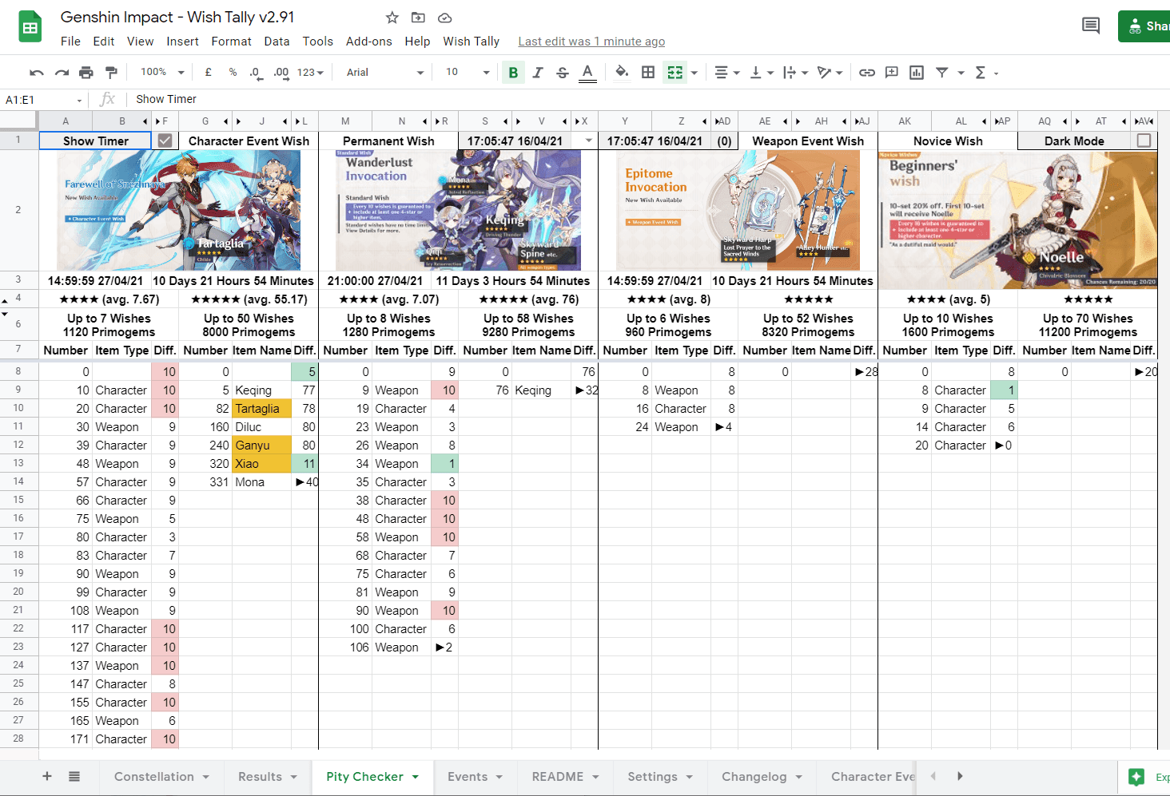Open text color picker
Screen dimensions: 1170x796
587,73
